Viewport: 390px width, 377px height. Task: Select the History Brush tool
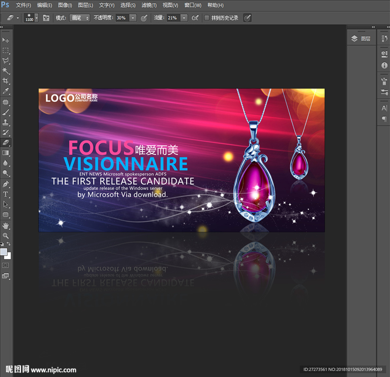tap(5, 133)
